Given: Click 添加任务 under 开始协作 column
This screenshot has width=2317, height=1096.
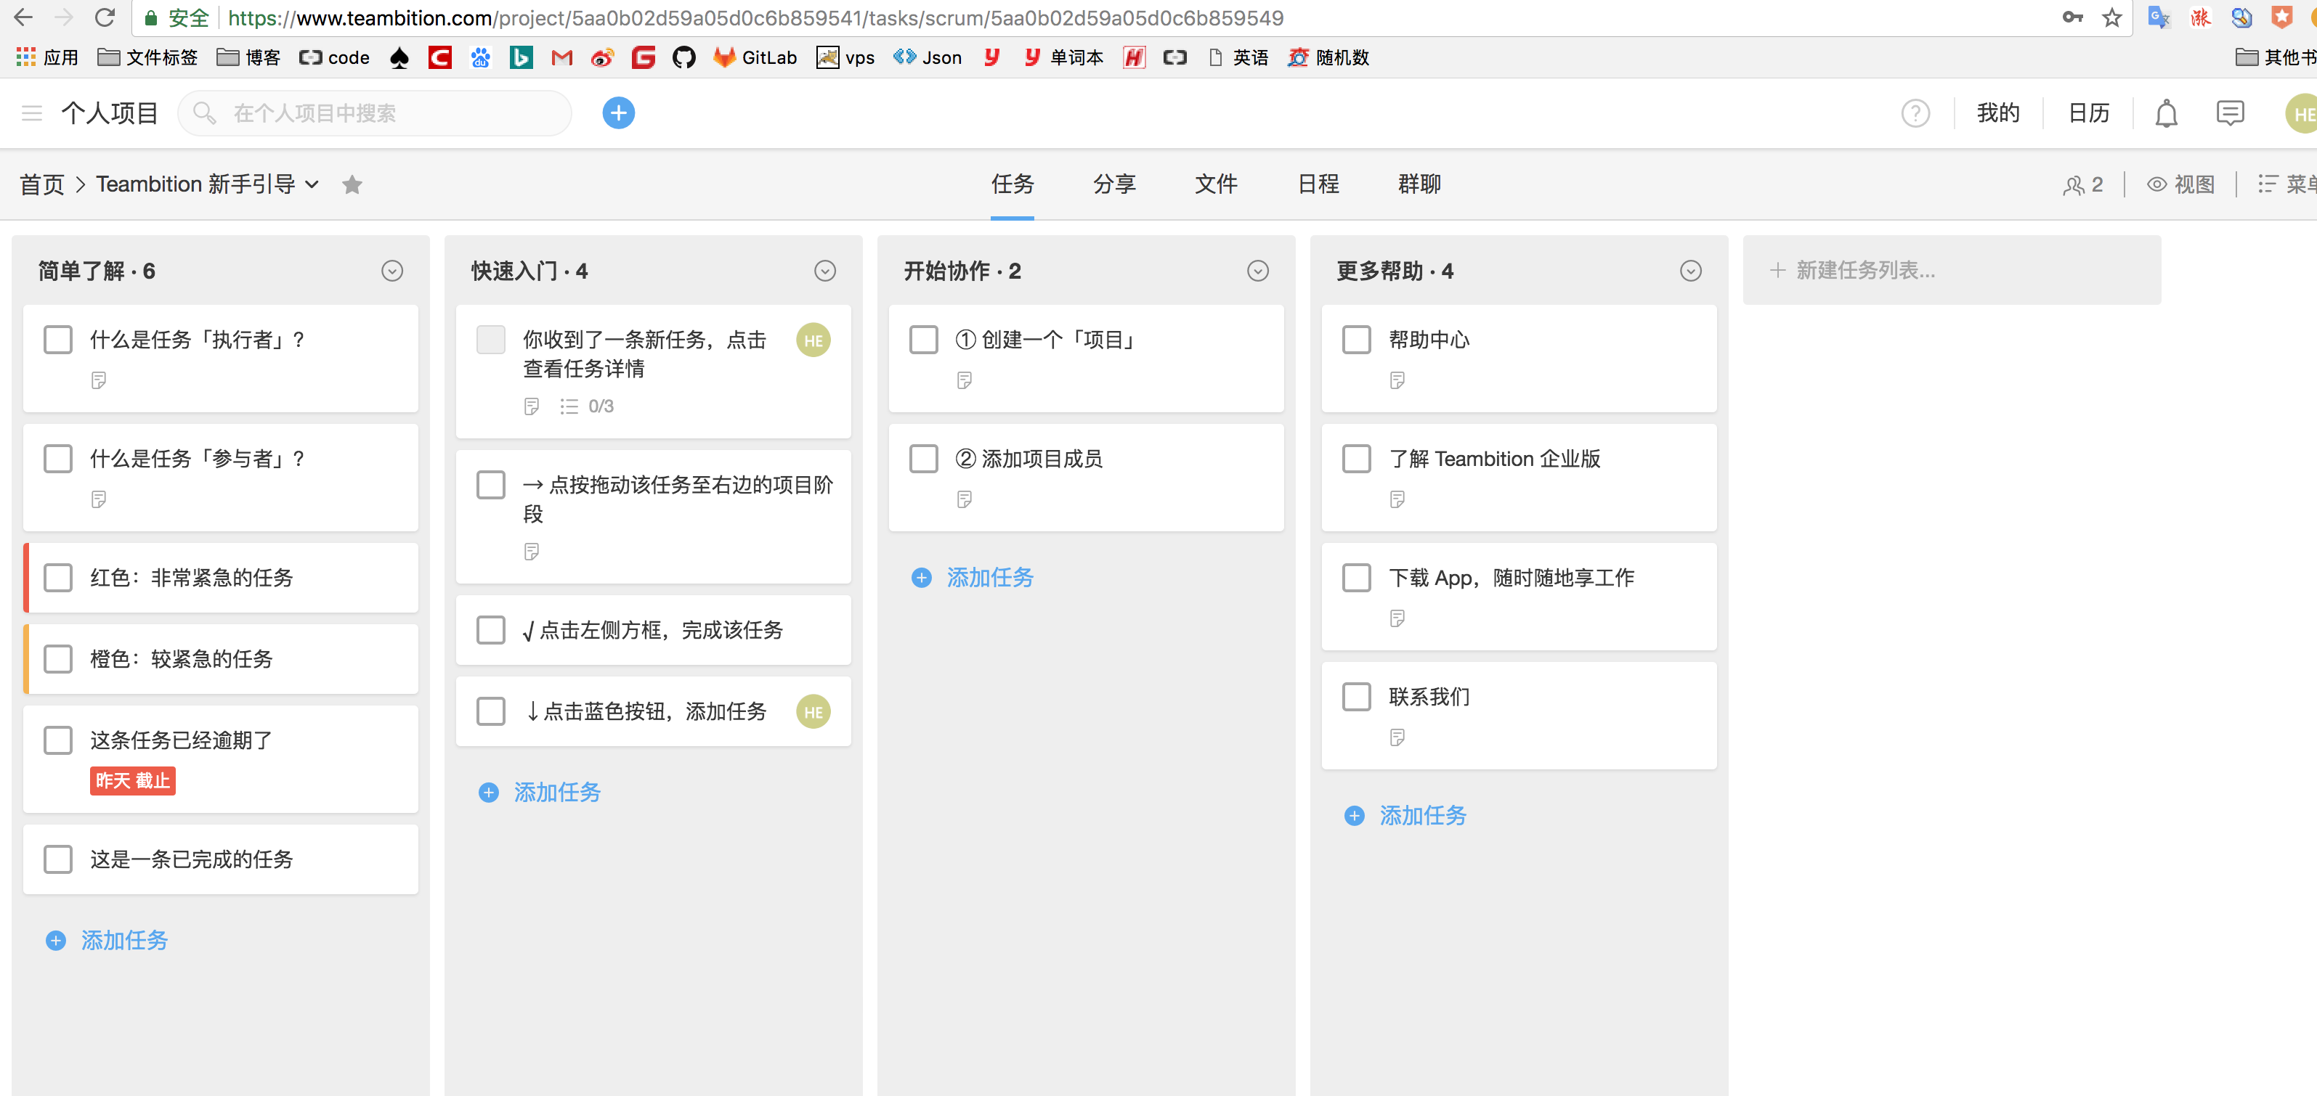Looking at the screenshot, I should [x=989, y=577].
